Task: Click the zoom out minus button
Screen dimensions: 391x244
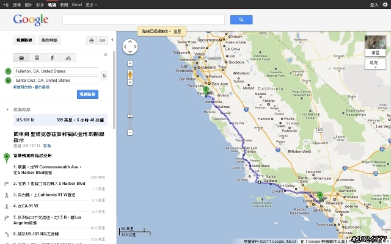Action: [130, 132]
